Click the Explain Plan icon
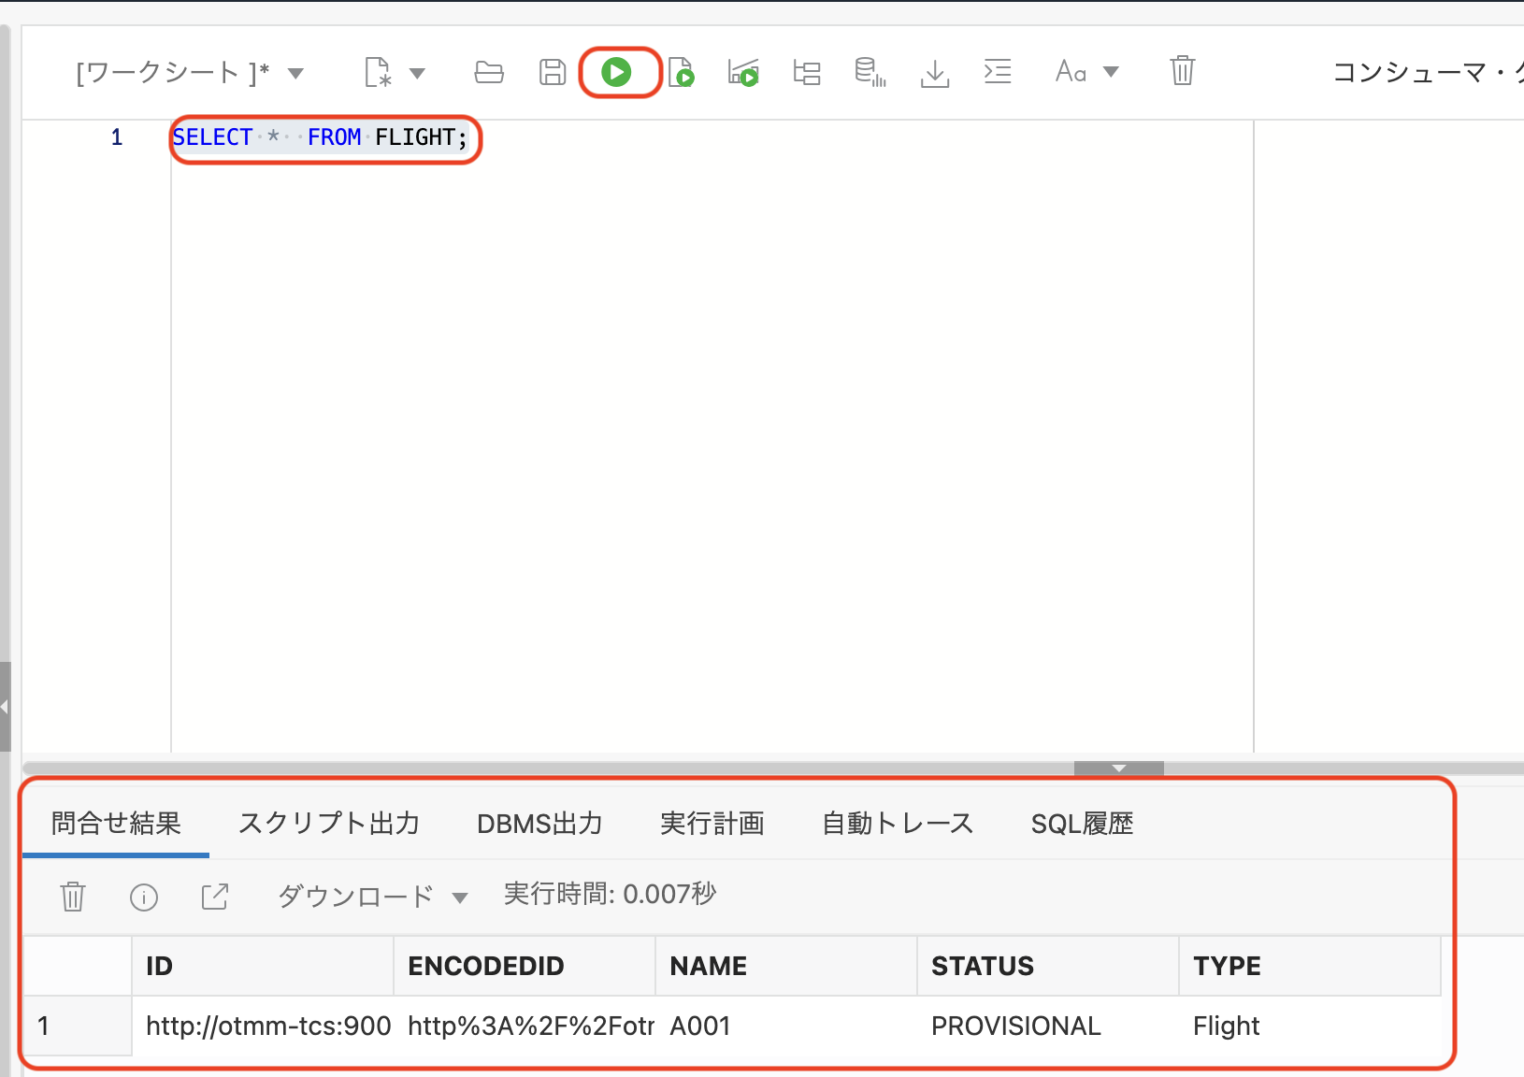This screenshot has width=1524, height=1077. [806, 72]
